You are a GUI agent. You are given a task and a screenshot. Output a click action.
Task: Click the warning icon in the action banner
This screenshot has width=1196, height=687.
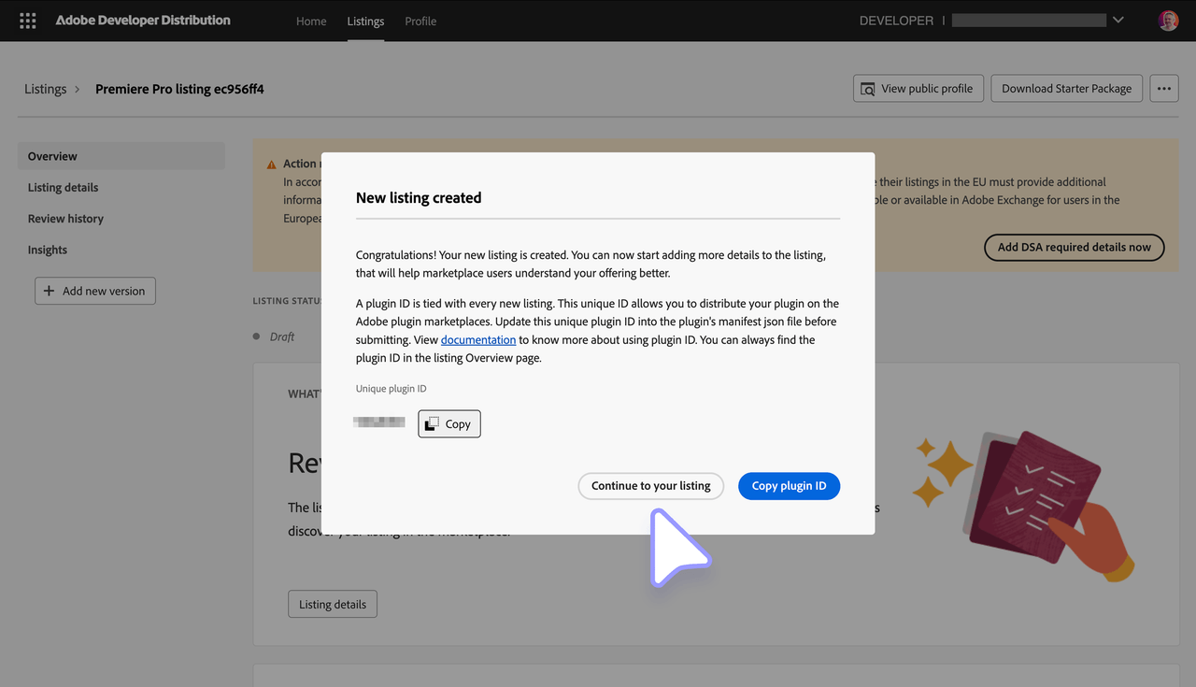coord(269,163)
